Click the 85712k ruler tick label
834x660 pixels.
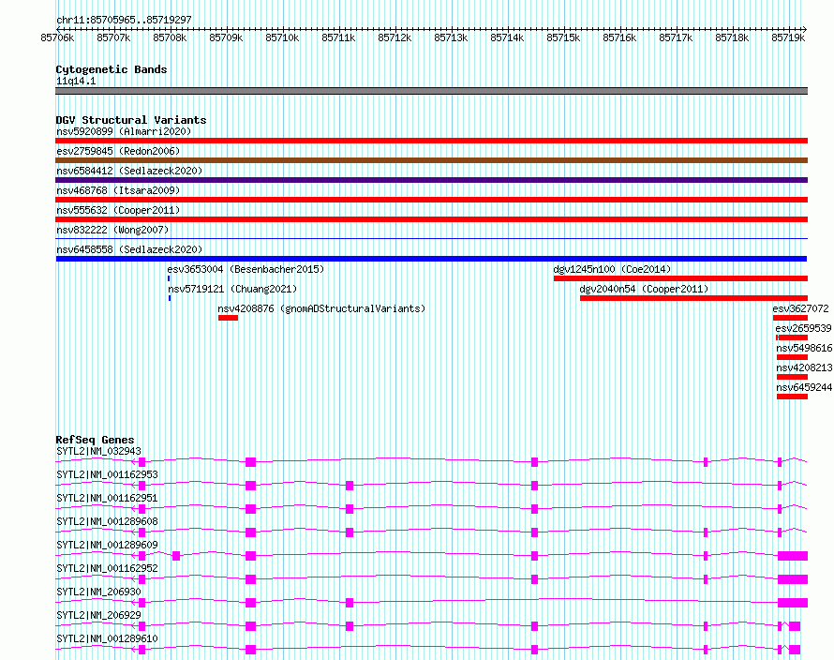(x=395, y=37)
